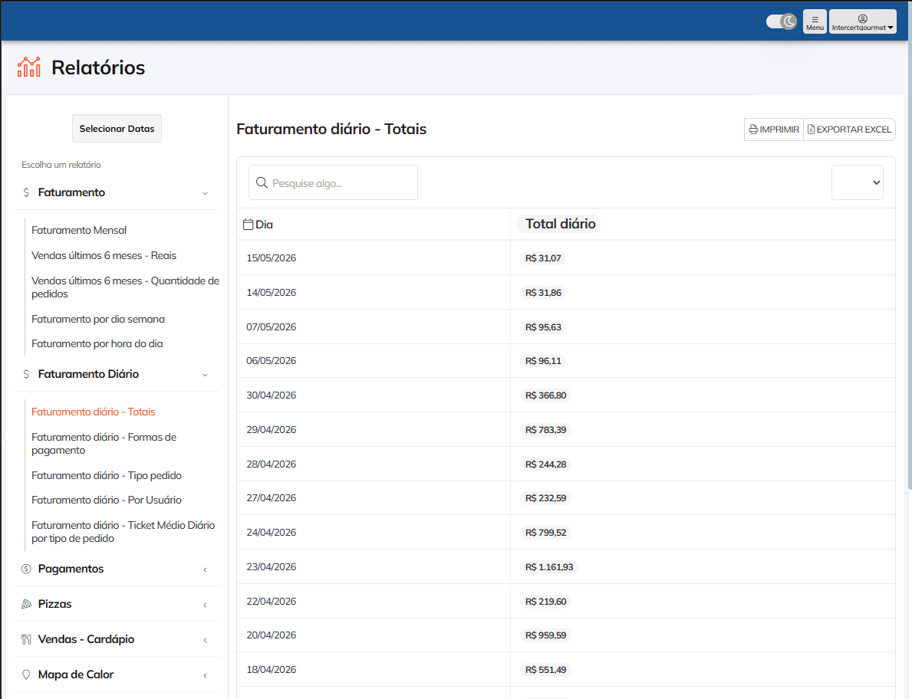Open Faturamento diário - Por Usuário
The image size is (912, 699).
[x=107, y=500]
